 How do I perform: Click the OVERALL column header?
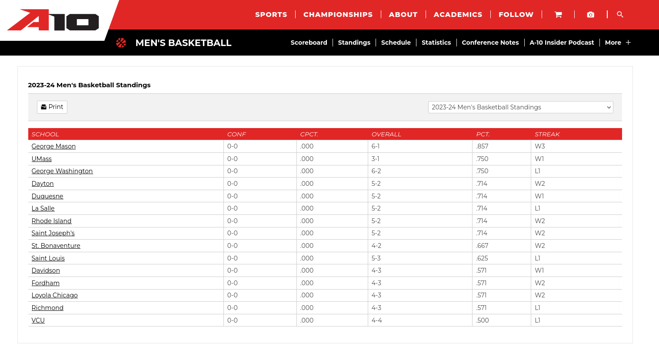click(386, 134)
